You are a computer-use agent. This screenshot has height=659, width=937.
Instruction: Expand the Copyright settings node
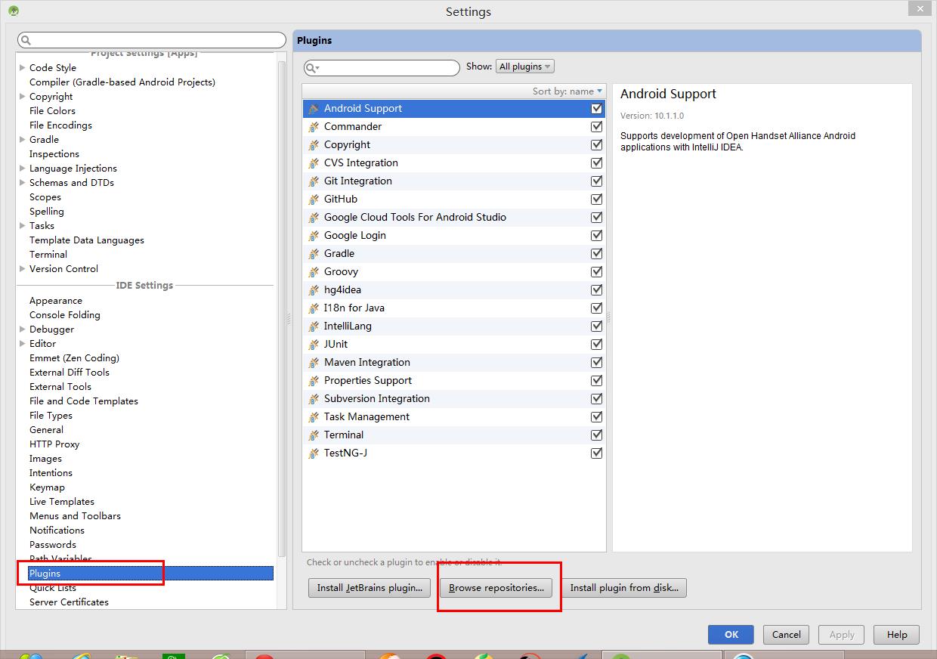(23, 96)
